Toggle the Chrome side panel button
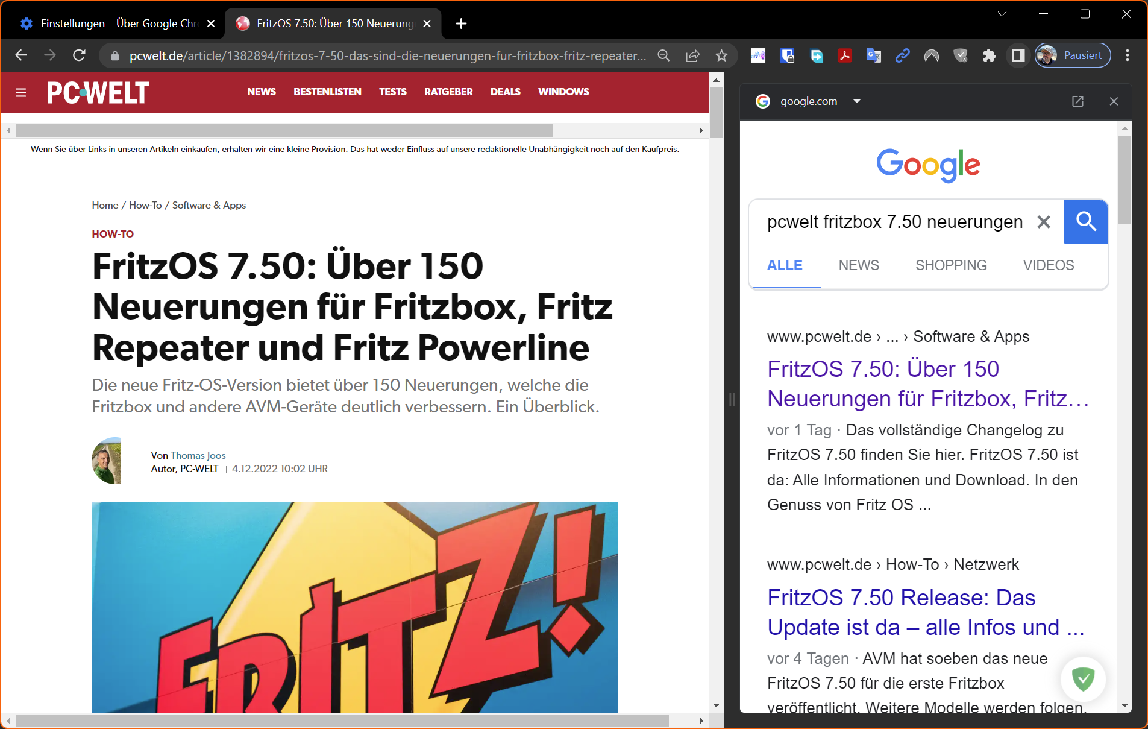Viewport: 1148px width, 729px height. point(1018,55)
